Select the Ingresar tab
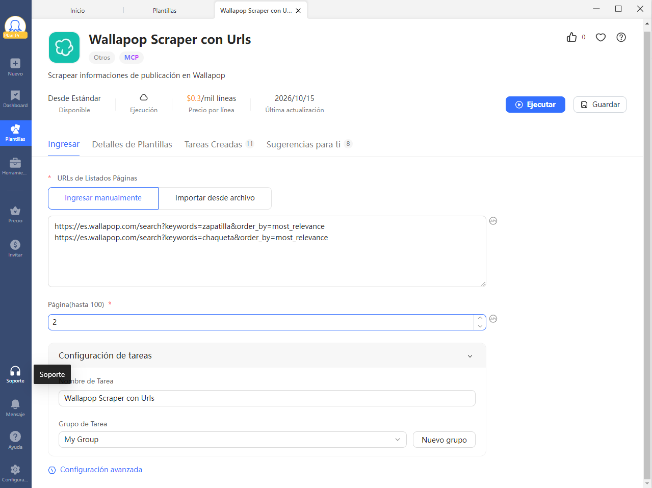 click(64, 144)
